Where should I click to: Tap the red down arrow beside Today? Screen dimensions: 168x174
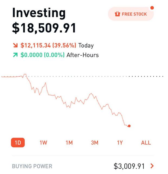(15, 45)
